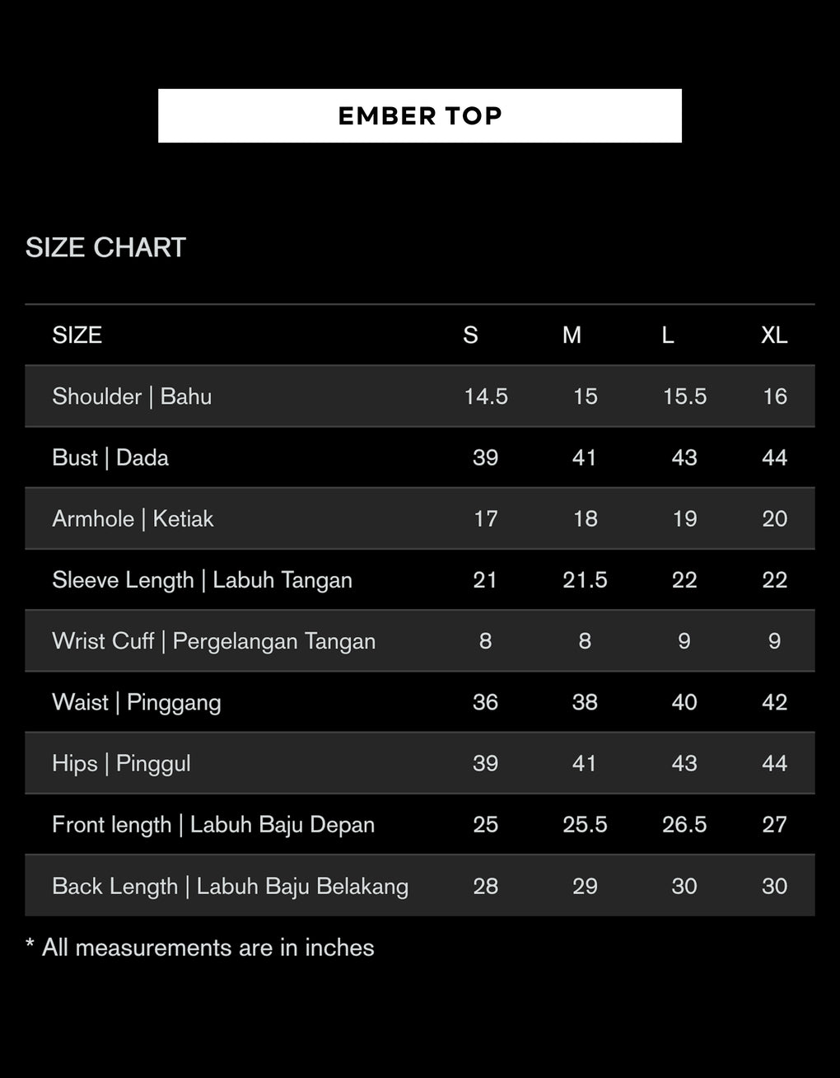Click the XL size column header

[774, 335]
